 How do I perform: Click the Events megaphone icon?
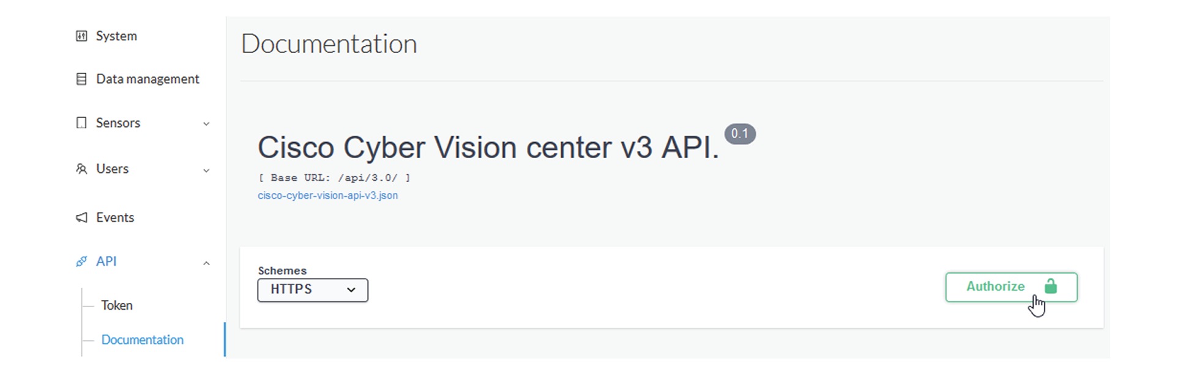[82, 217]
